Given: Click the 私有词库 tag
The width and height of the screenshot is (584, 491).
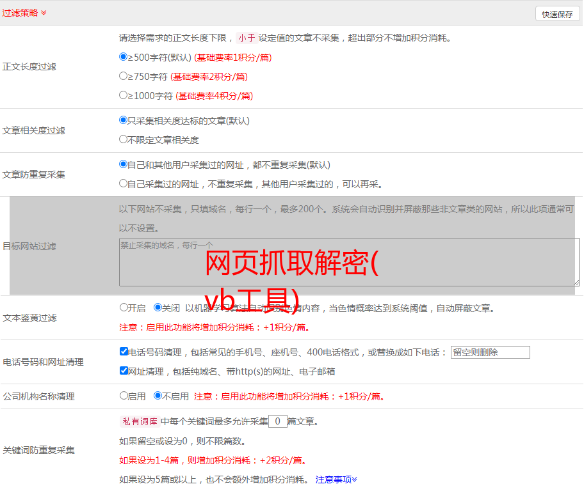Looking at the screenshot, I should pyautogui.click(x=138, y=421).
